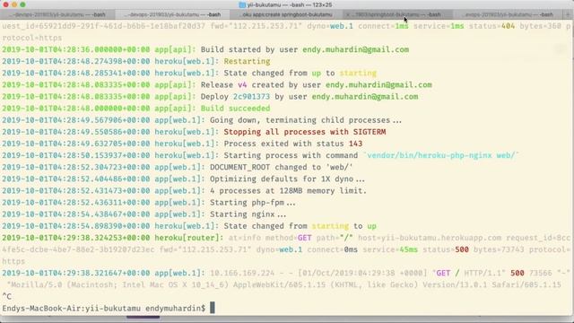Click the 'status=404' value
The height and width of the screenshot is (323, 574).
coord(491,26)
